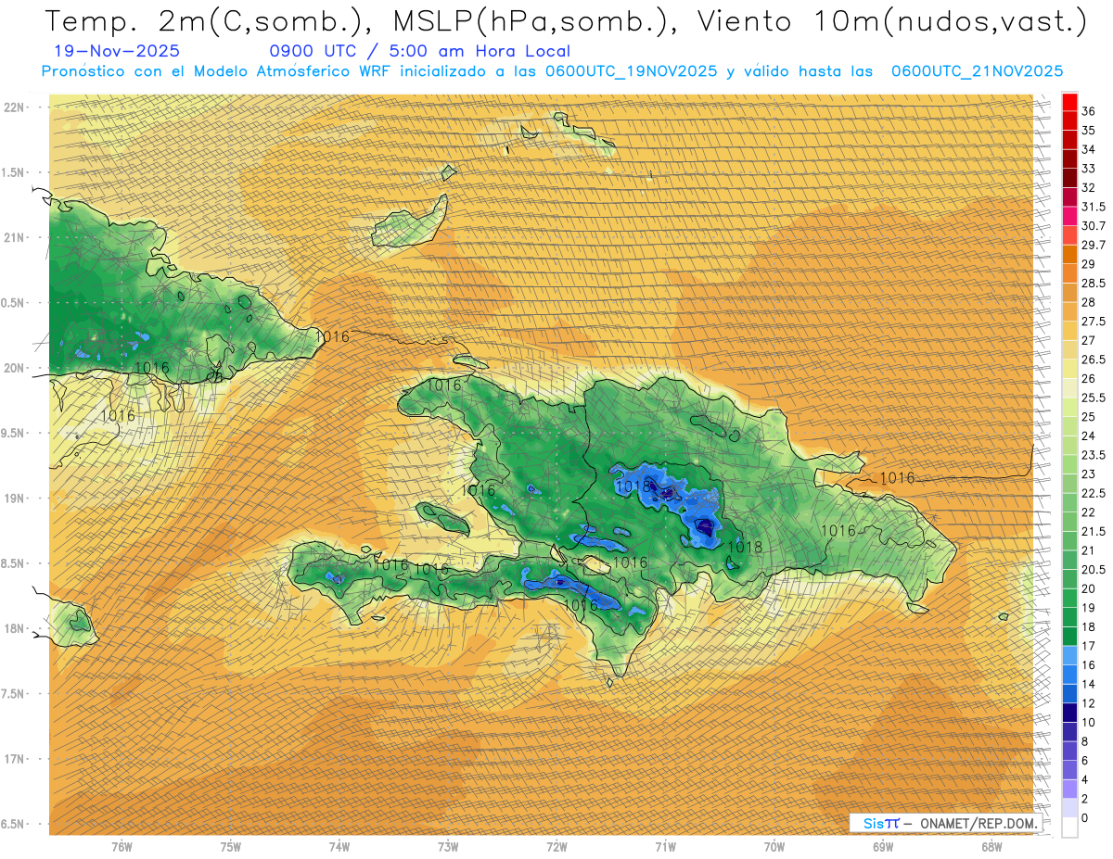Click the dark navy swatch beside 10
Image resolution: width=1113 pixels, height=859 pixels.
point(1069,713)
